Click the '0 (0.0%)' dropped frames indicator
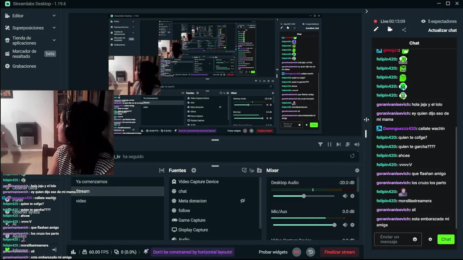Image resolution: width=463 pixels, height=260 pixels. 125,252
